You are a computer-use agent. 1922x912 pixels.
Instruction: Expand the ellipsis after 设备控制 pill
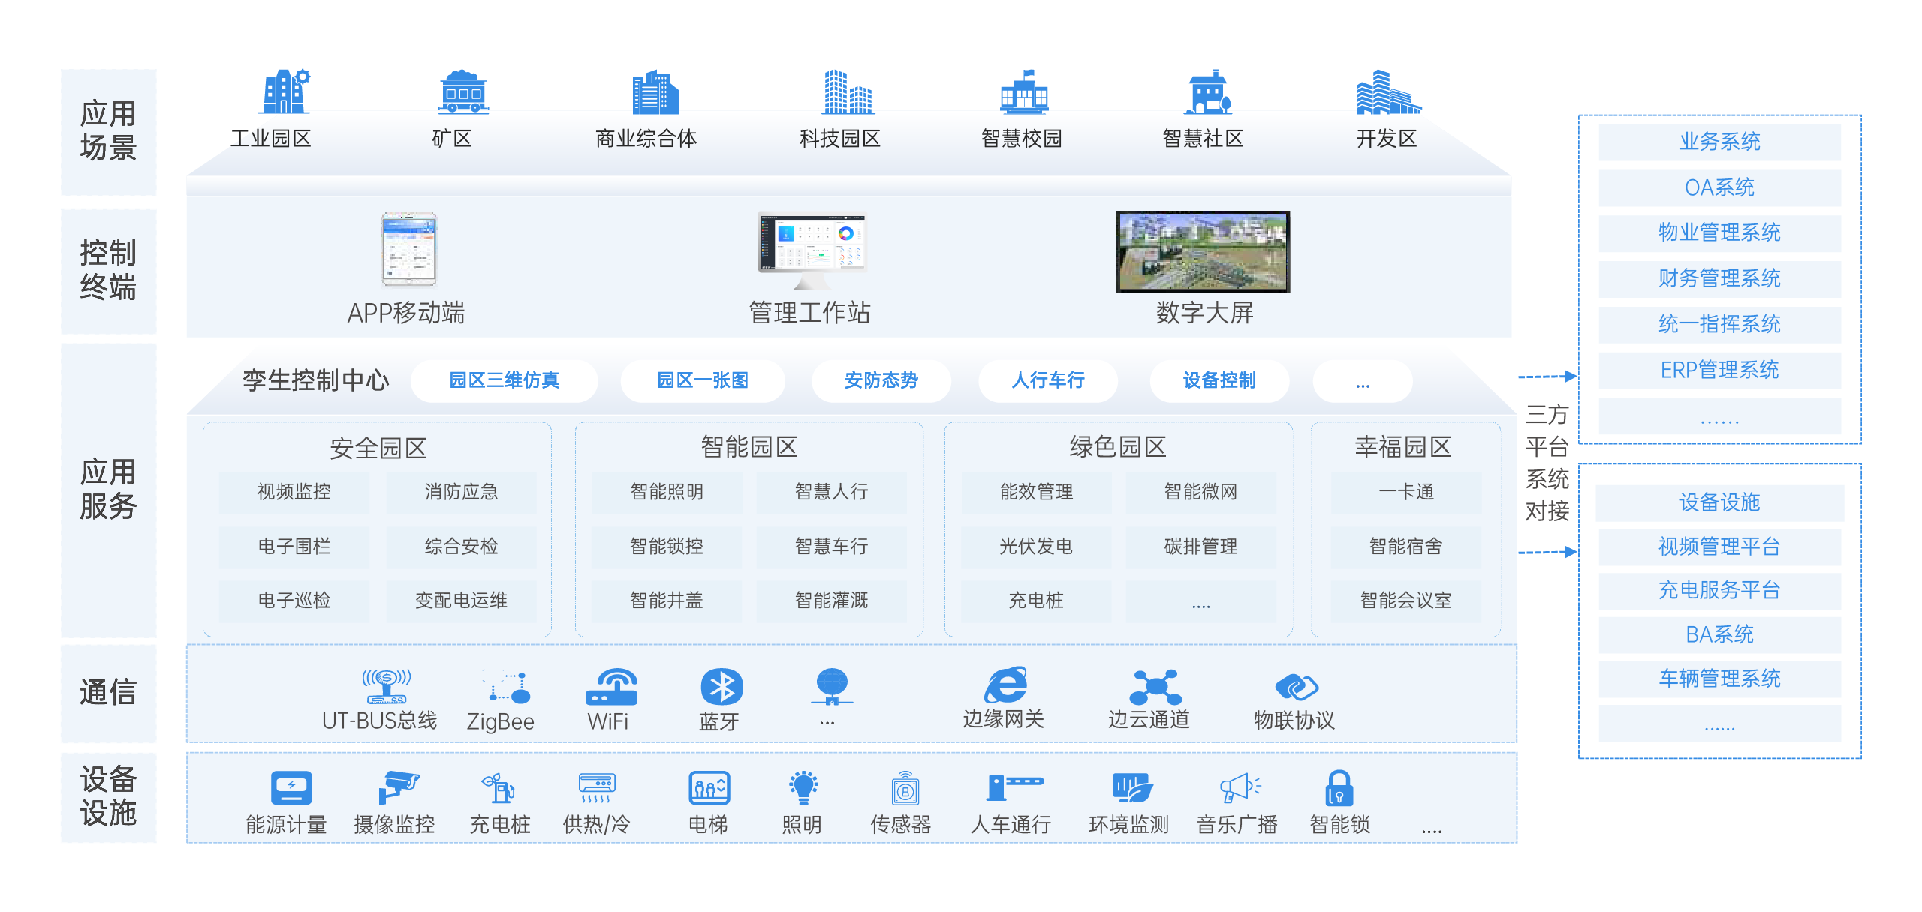[x=1361, y=381]
